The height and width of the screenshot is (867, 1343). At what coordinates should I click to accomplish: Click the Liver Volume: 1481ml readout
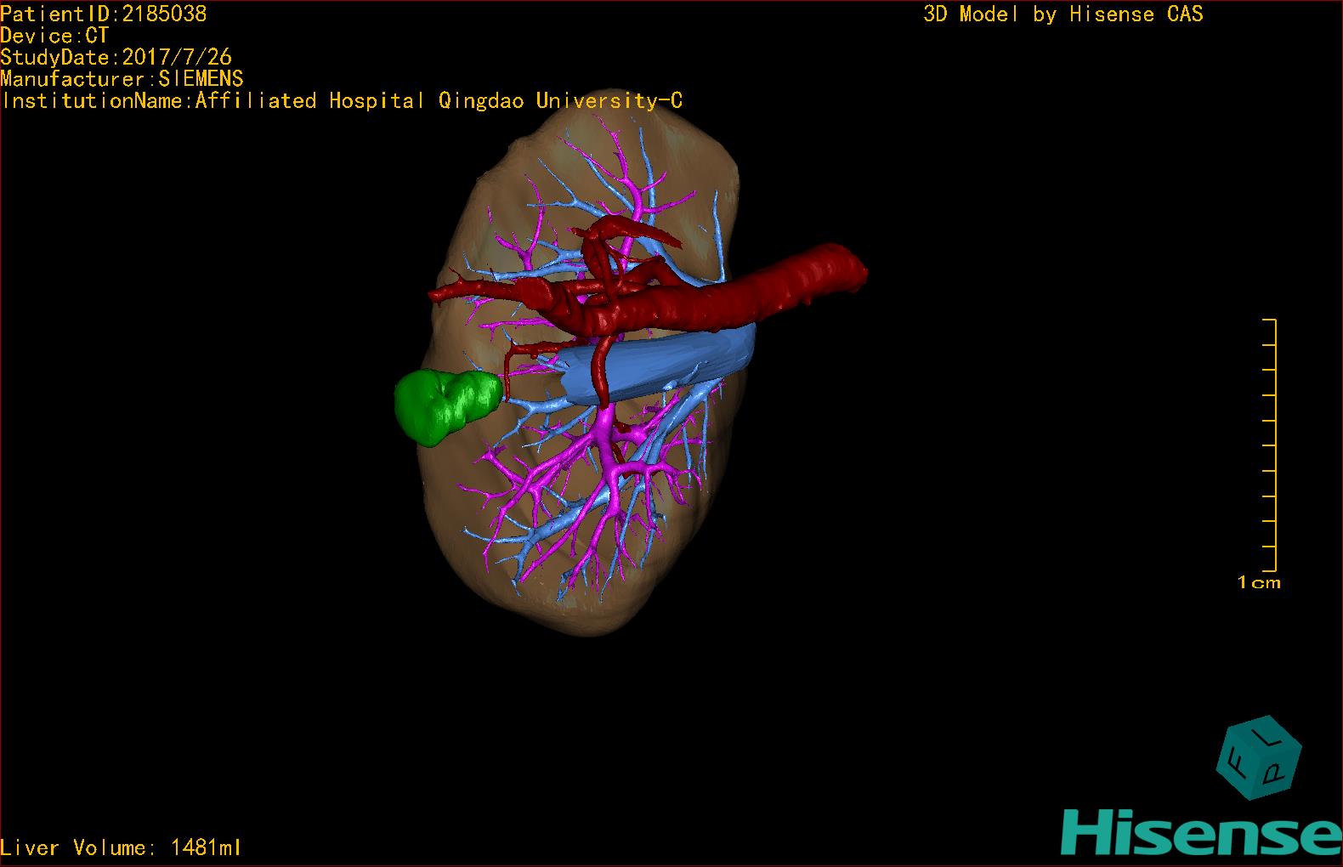pyautogui.click(x=121, y=847)
